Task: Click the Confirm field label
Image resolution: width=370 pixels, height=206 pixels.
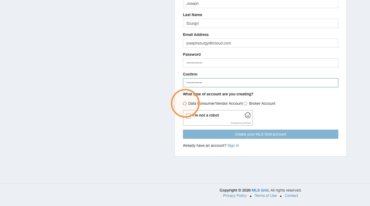Action: click(190, 74)
